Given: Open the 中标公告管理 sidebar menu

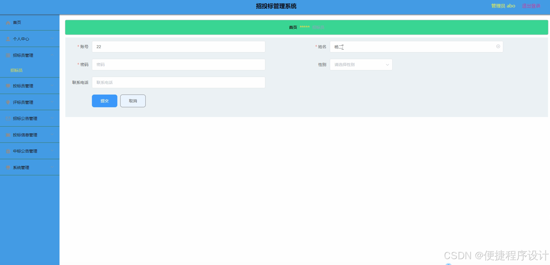Looking at the screenshot, I should pos(30,151).
